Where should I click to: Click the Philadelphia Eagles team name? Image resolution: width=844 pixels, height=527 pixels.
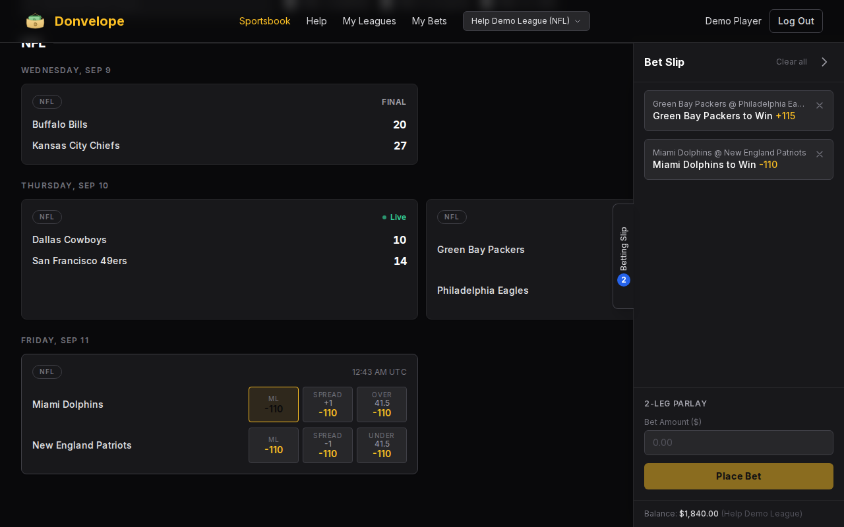pos(483,291)
